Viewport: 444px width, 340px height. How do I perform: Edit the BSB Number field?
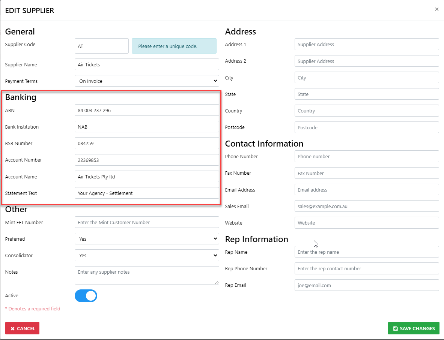(147, 143)
